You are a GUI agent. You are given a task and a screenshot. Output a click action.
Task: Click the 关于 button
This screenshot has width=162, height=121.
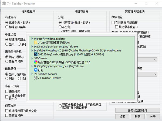click(153, 117)
